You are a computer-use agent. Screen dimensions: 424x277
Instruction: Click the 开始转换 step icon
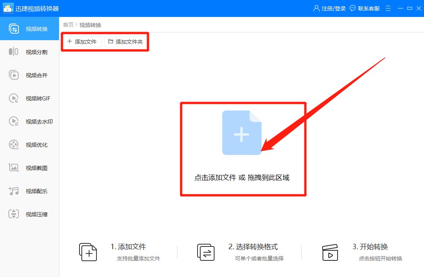pos(330,252)
